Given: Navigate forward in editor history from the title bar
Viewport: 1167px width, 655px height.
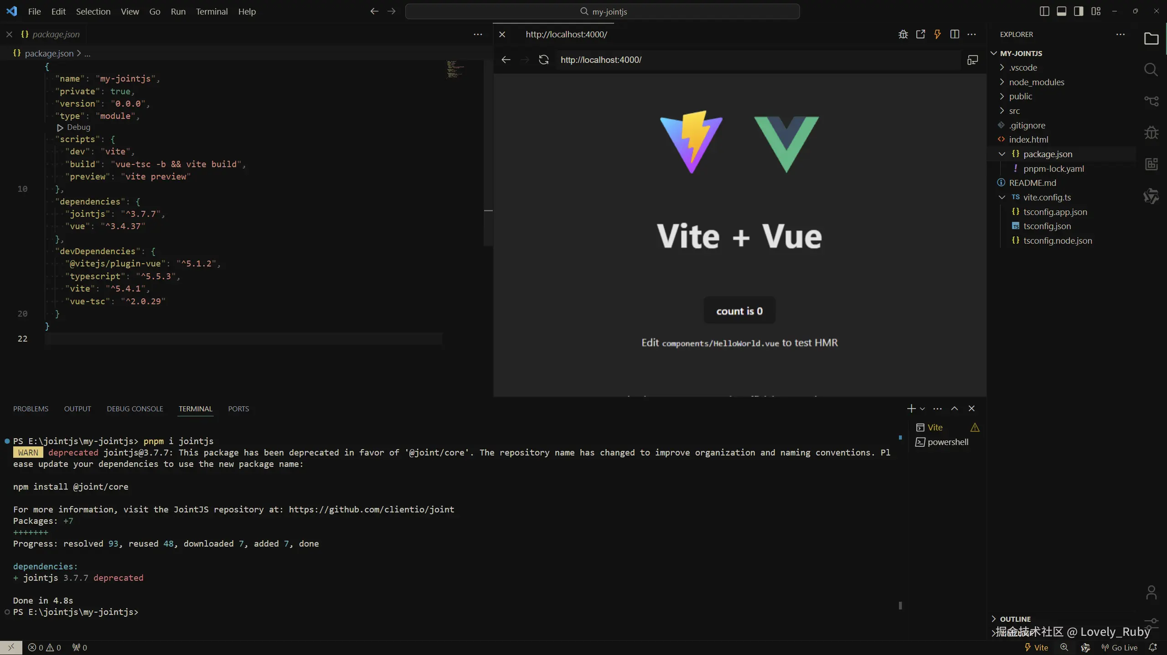Looking at the screenshot, I should click(391, 11).
